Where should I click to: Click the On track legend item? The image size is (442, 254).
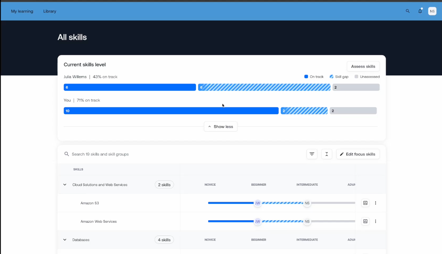[x=314, y=76]
